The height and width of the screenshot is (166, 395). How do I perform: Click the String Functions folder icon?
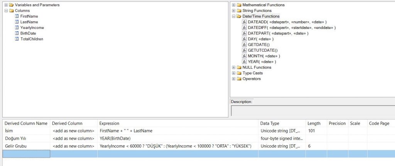click(x=239, y=10)
